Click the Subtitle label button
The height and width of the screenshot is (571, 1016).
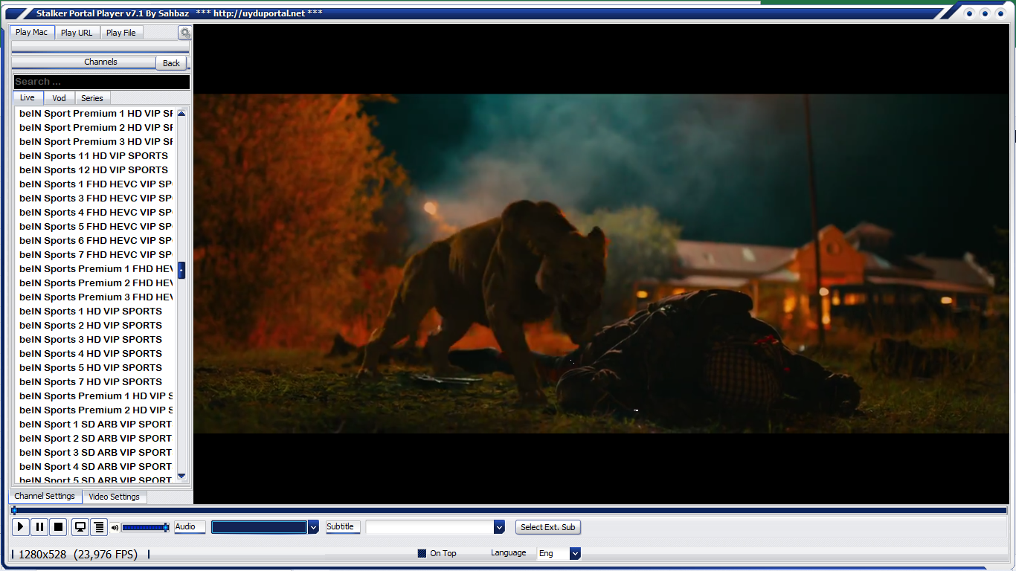pyautogui.click(x=343, y=526)
